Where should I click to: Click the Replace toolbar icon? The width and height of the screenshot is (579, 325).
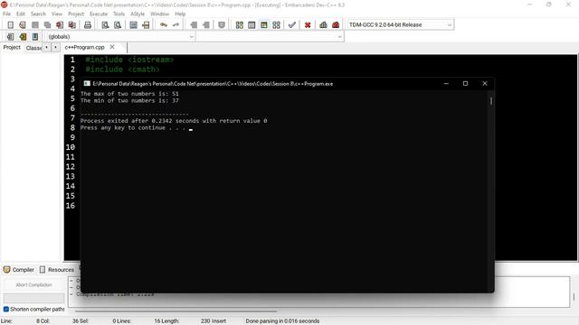118,25
